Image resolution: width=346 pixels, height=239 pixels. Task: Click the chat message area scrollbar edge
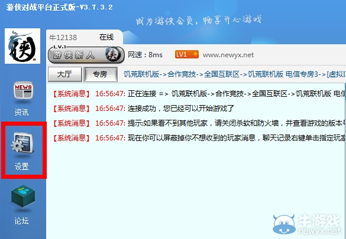click(345, 161)
